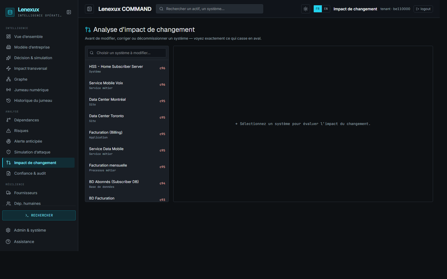
Task: Click the tenant be110000 label
Action: click(395, 9)
